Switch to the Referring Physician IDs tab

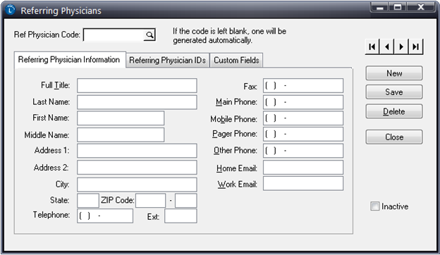tap(168, 61)
